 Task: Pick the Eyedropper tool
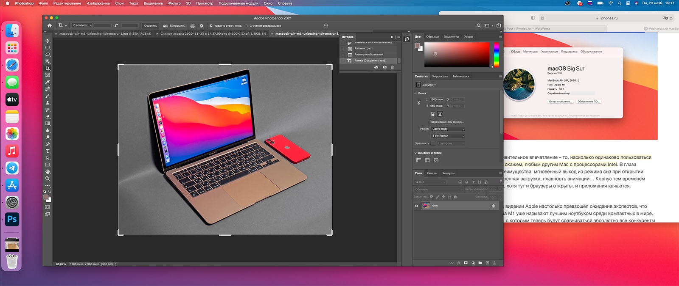coord(48,82)
